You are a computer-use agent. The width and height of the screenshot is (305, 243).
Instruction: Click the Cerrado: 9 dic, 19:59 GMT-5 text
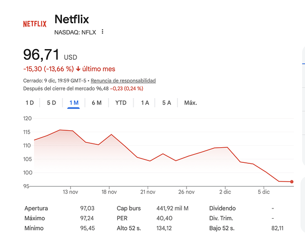55,81
